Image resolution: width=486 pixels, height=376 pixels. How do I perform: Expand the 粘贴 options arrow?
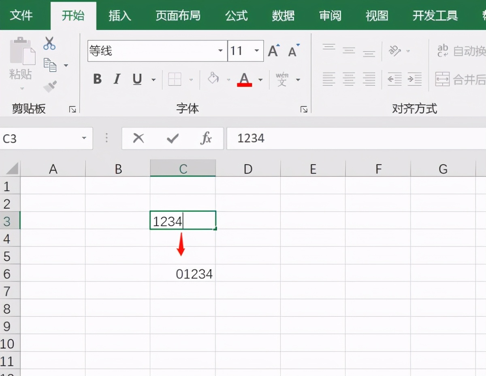pyautogui.click(x=22, y=88)
